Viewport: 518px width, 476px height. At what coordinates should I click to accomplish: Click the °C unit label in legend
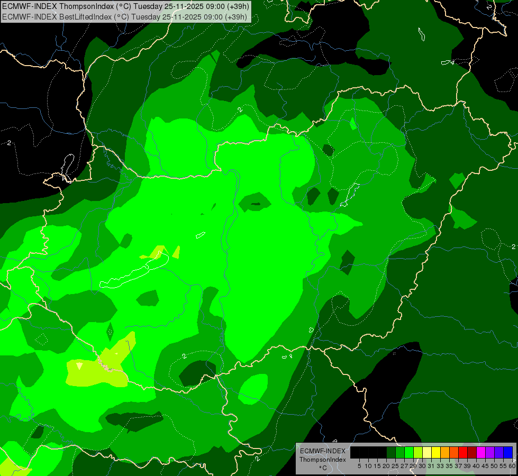pyautogui.click(x=323, y=468)
